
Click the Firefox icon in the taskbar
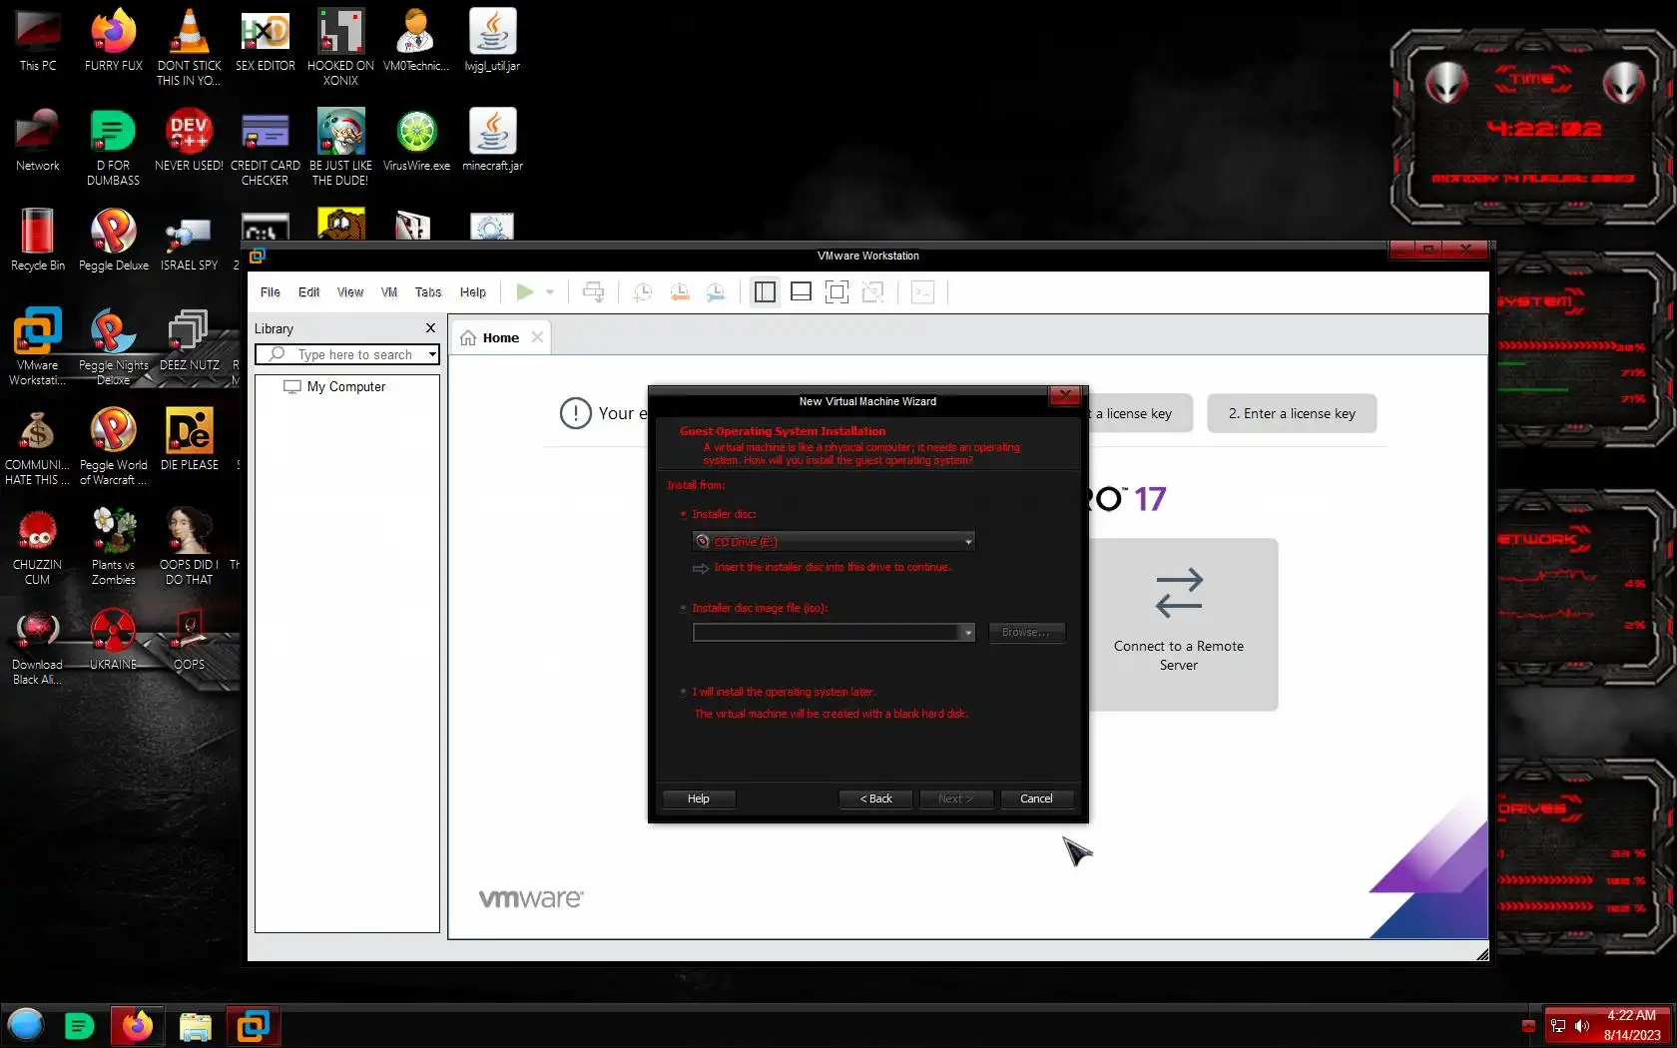pos(137,1026)
